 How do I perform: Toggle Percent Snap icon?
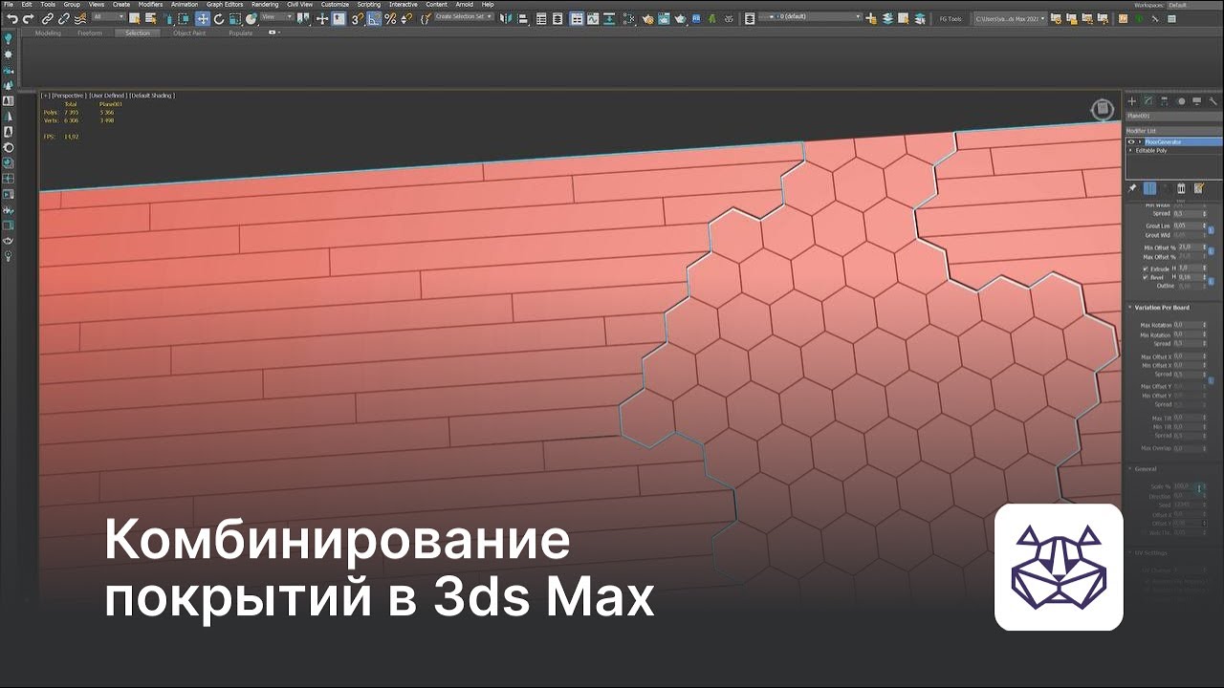390,19
